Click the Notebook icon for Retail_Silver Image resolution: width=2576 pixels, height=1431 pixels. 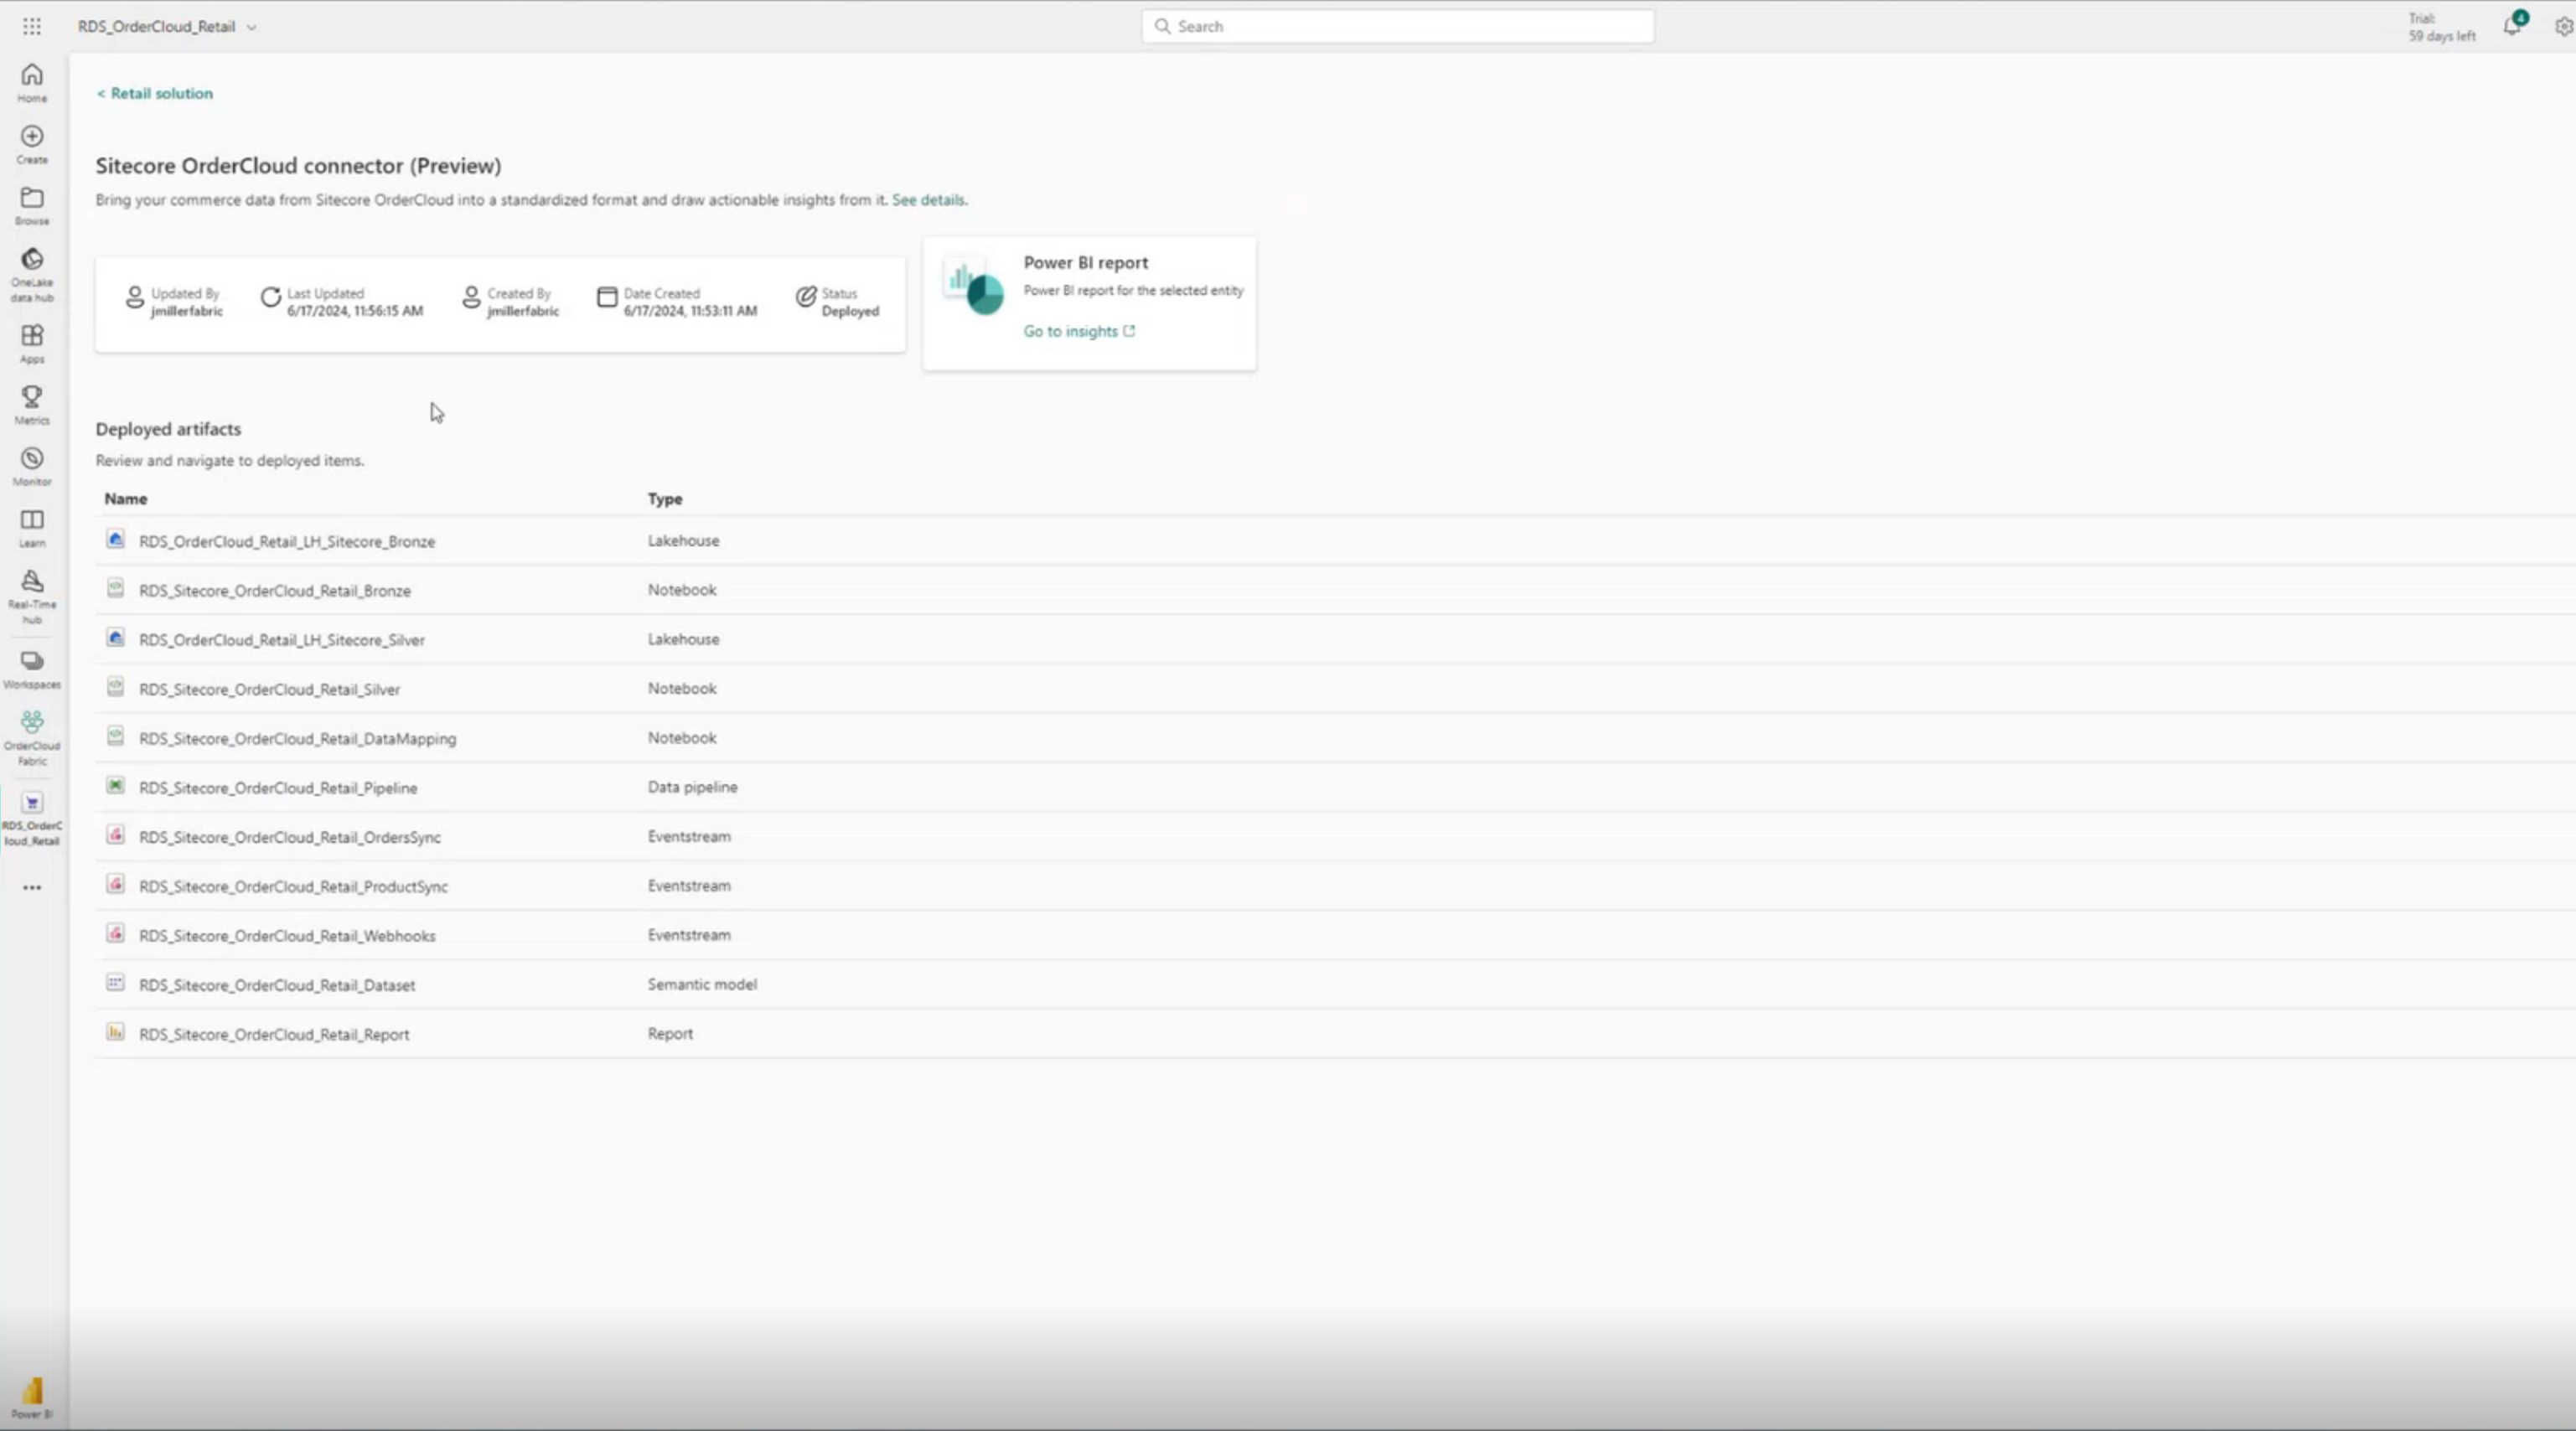(x=116, y=687)
